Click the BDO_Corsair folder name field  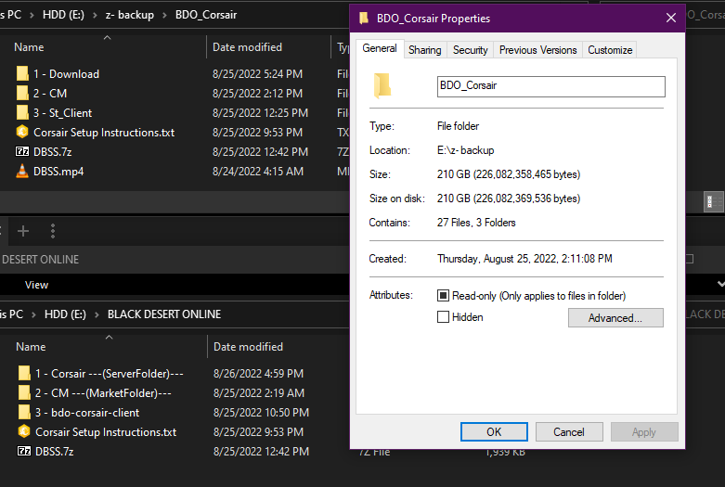(x=550, y=86)
